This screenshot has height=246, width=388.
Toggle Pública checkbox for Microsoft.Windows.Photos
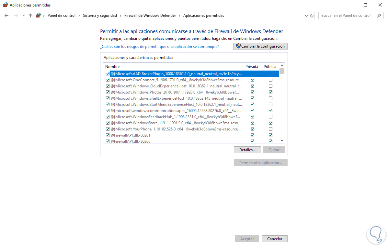[x=270, y=92]
